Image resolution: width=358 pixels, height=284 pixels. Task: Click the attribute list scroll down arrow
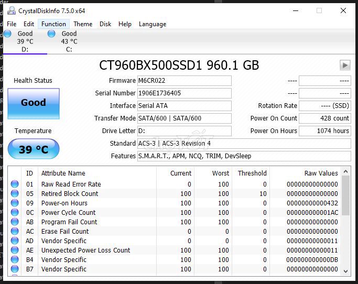345,271
